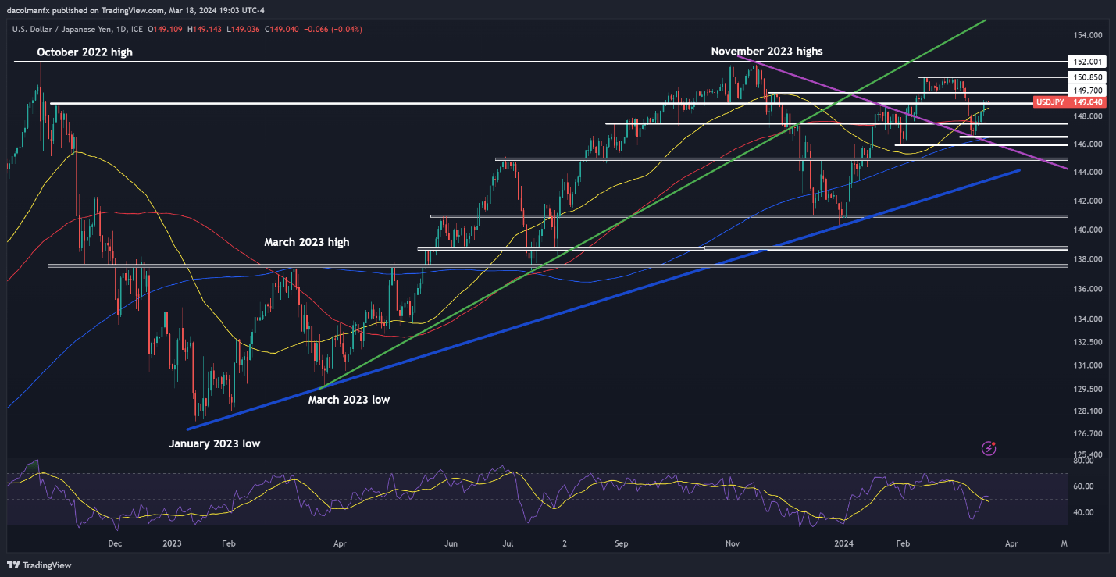Click 128.100 on the price axis
Image resolution: width=1116 pixels, height=577 pixels.
(1086, 411)
